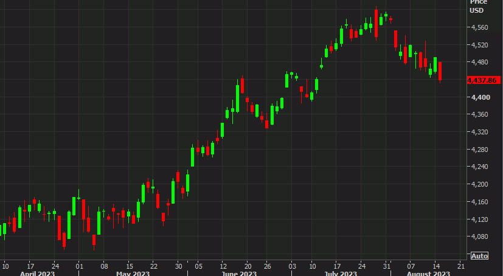The image size is (503, 276).
Task: Click the 4,280 price axis label
Action: 480,150
